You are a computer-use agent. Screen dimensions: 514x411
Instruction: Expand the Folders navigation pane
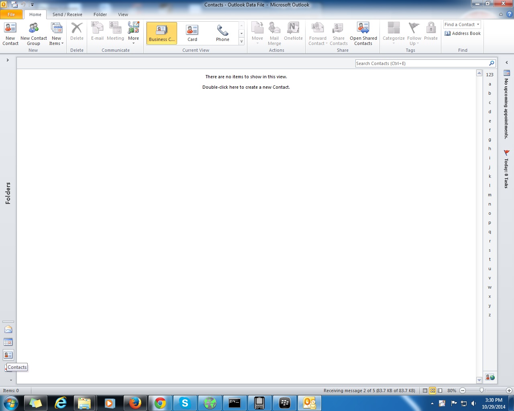(x=8, y=60)
